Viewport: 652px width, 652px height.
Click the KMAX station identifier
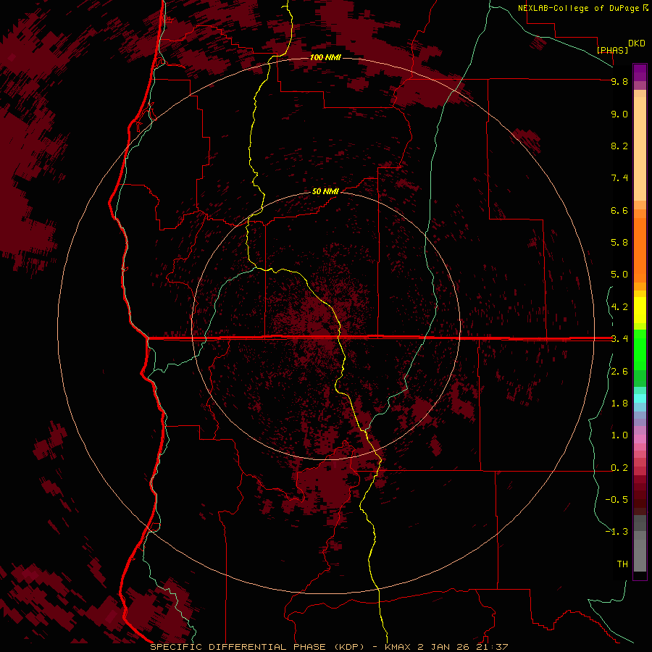point(398,647)
